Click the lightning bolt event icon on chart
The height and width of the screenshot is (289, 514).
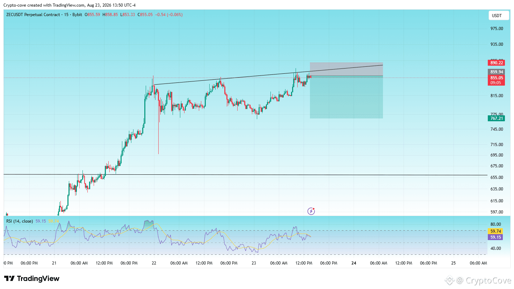point(311,211)
